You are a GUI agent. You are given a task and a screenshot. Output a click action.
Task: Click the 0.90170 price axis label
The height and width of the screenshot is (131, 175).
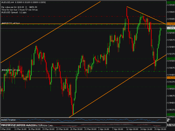click(171, 110)
